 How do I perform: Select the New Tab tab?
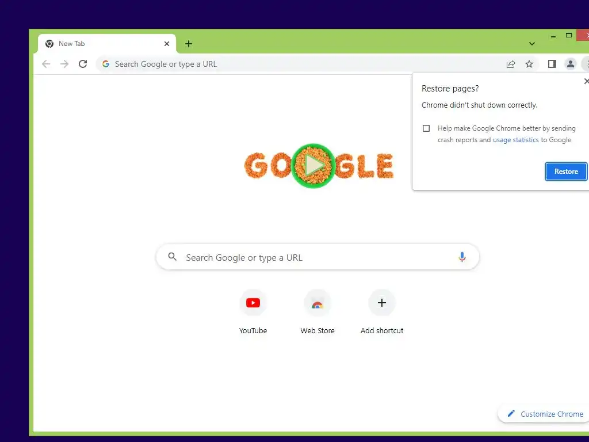(x=107, y=44)
